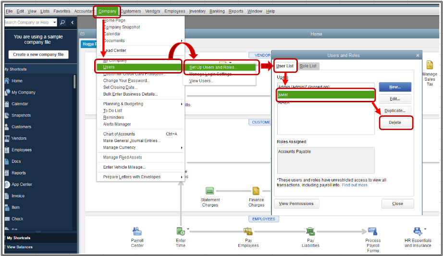The height and width of the screenshot is (256, 443).
Task: Click View Permissions button
Action: (296, 204)
